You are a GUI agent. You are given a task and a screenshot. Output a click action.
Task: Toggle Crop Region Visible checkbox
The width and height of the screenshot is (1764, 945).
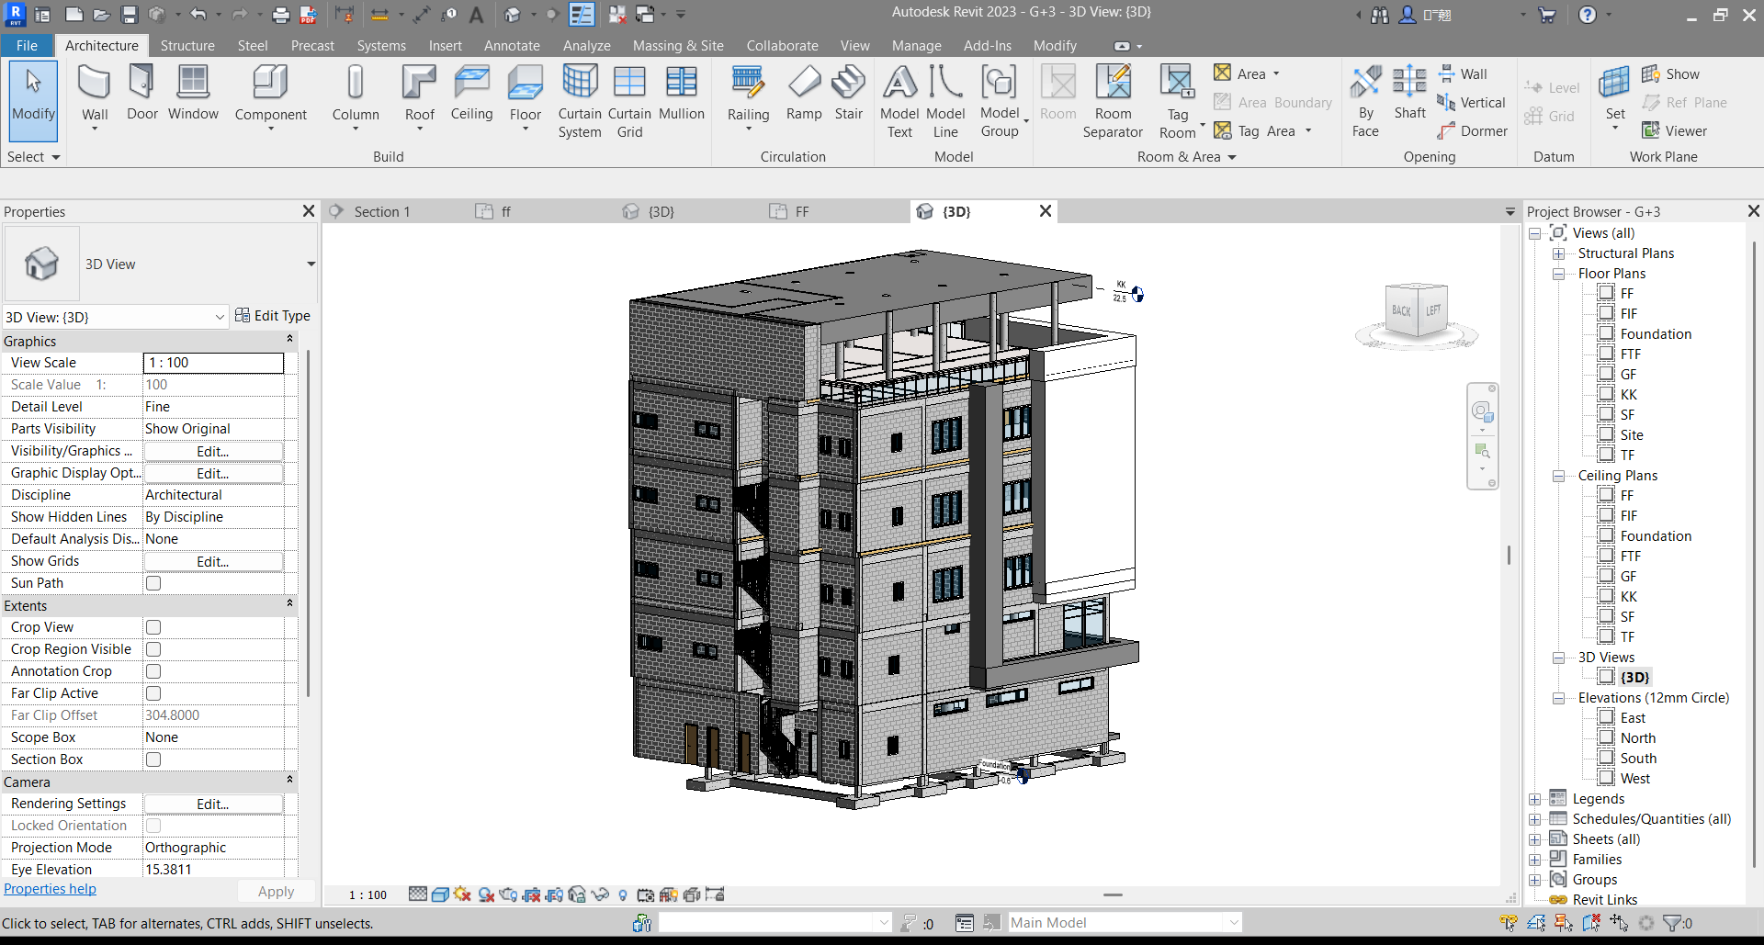point(153,649)
